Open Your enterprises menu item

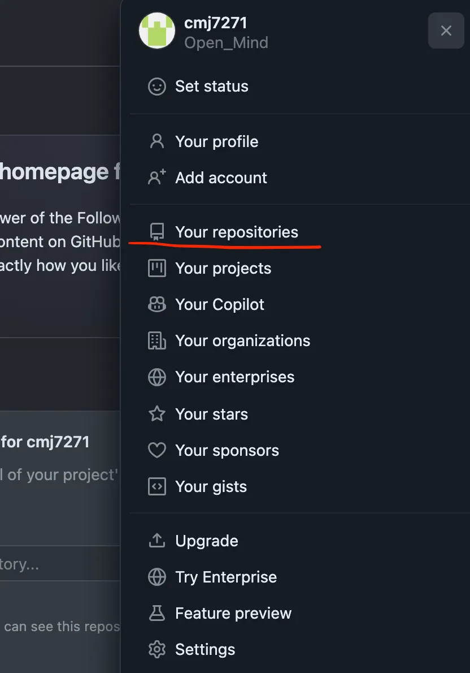[234, 377]
